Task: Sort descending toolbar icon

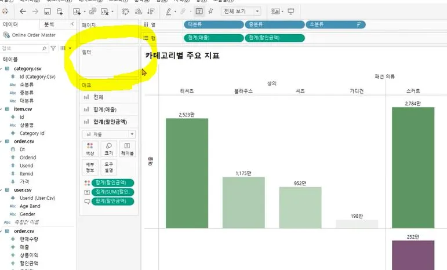Action: pos(151,12)
